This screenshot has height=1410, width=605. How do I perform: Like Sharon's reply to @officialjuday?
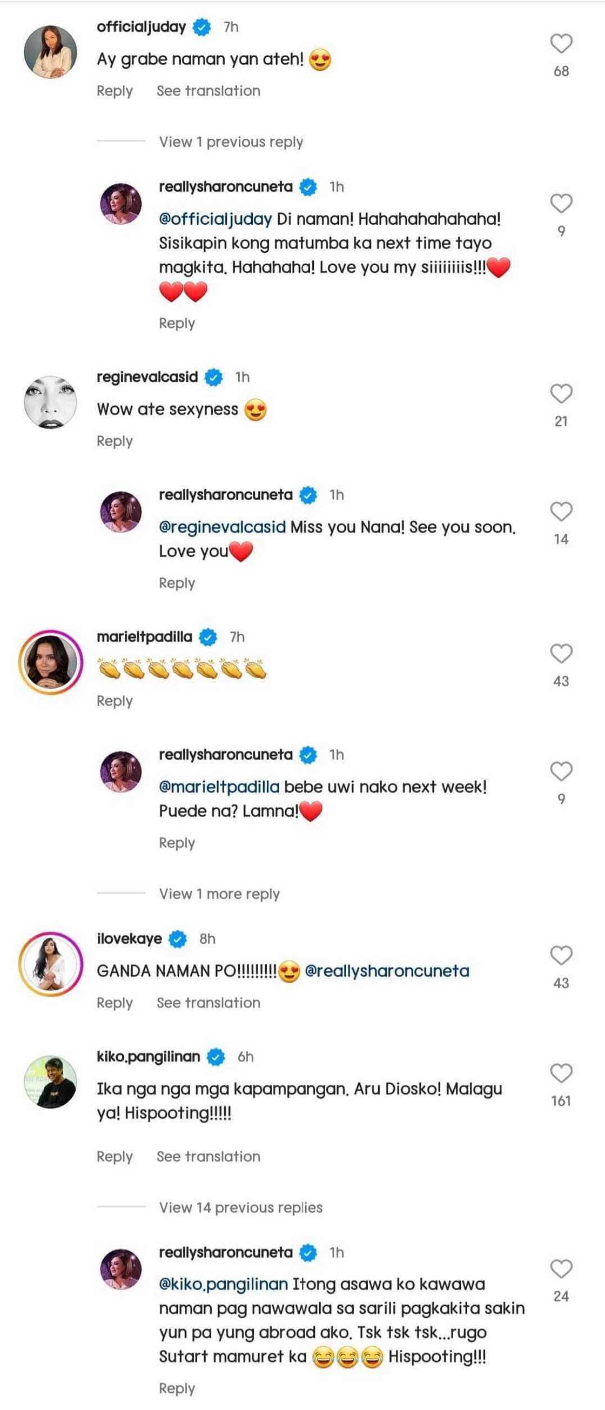[x=561, y=204]
